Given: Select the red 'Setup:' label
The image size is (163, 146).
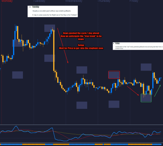Looking at the screenshot, I should point(81,45).
